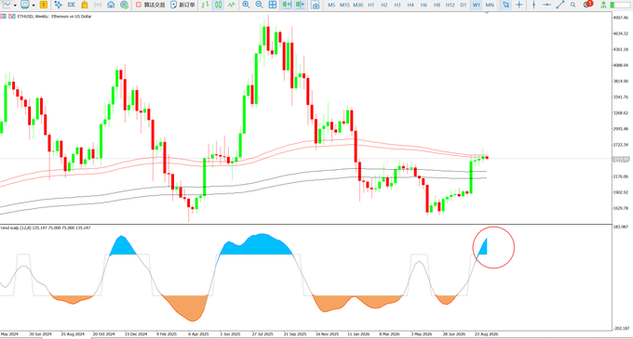Zoom out the chart
The width and height of the screenshot is (633, 339).
tap(259, 5)
